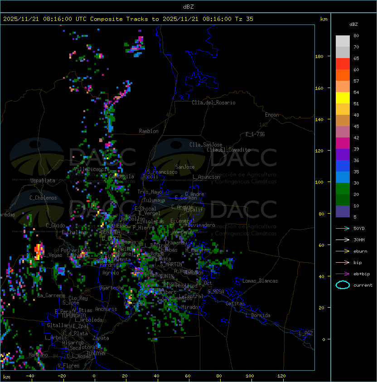Image resolution: width=377 pixels, height=382 pixels.
Task: Select the magenta swatch between 42 and 39
Action: [343, 143]
